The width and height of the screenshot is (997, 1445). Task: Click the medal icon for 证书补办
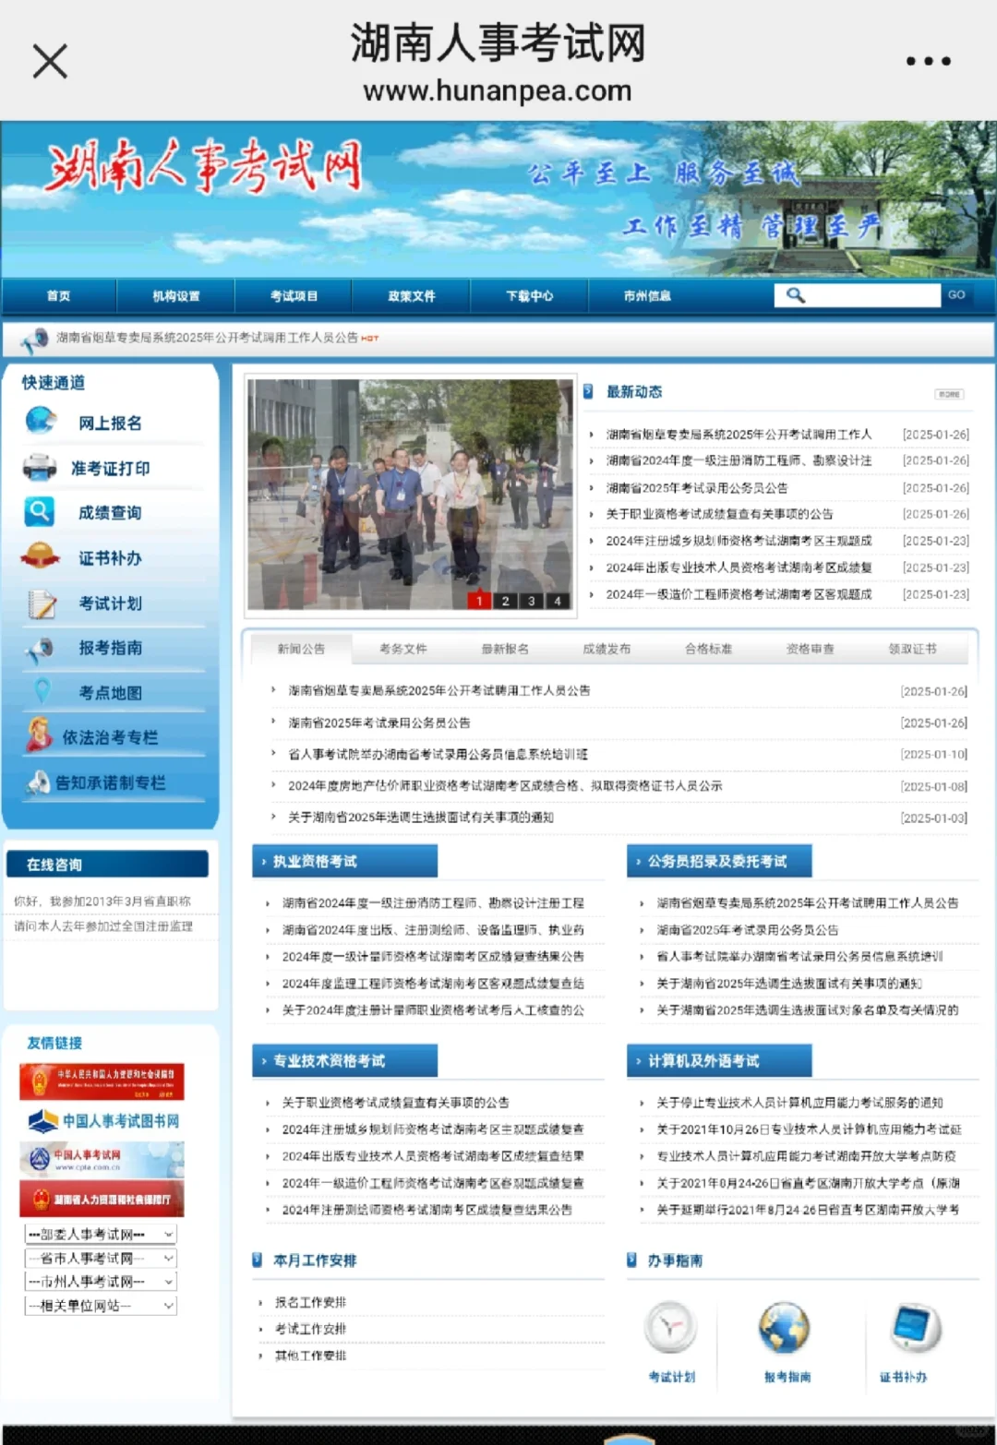click(x=39, y=557)
